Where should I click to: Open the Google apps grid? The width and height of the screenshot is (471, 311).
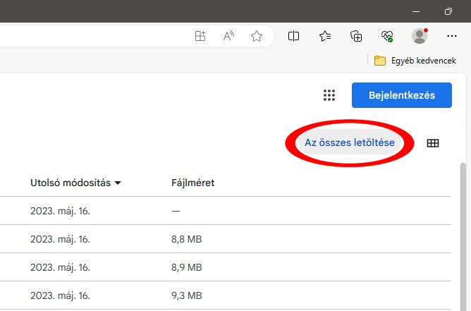point(329,95)
